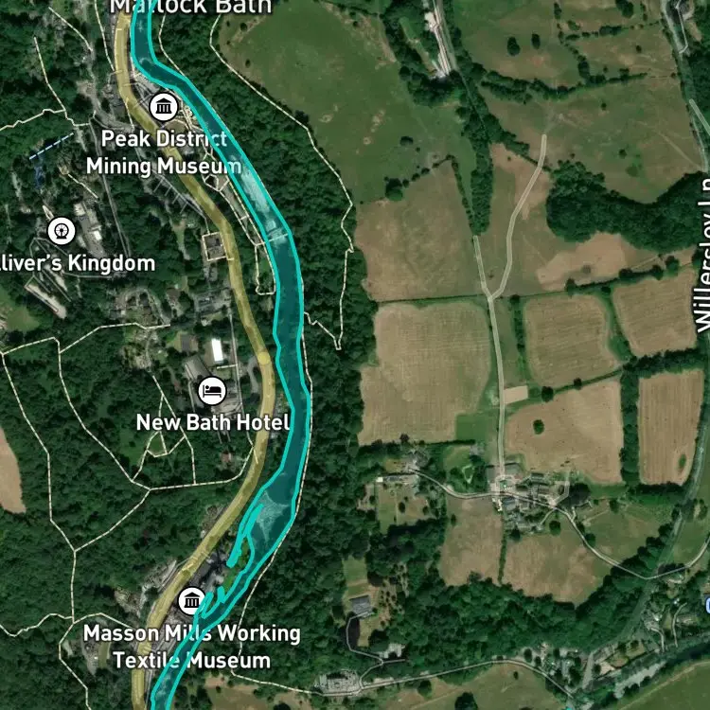Click the partial blue marker at right edge

coord(707,604)
